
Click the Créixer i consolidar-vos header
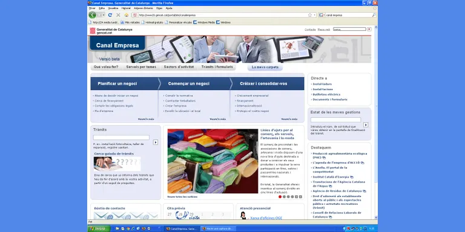pyautogui.click(x=263, y=84)
